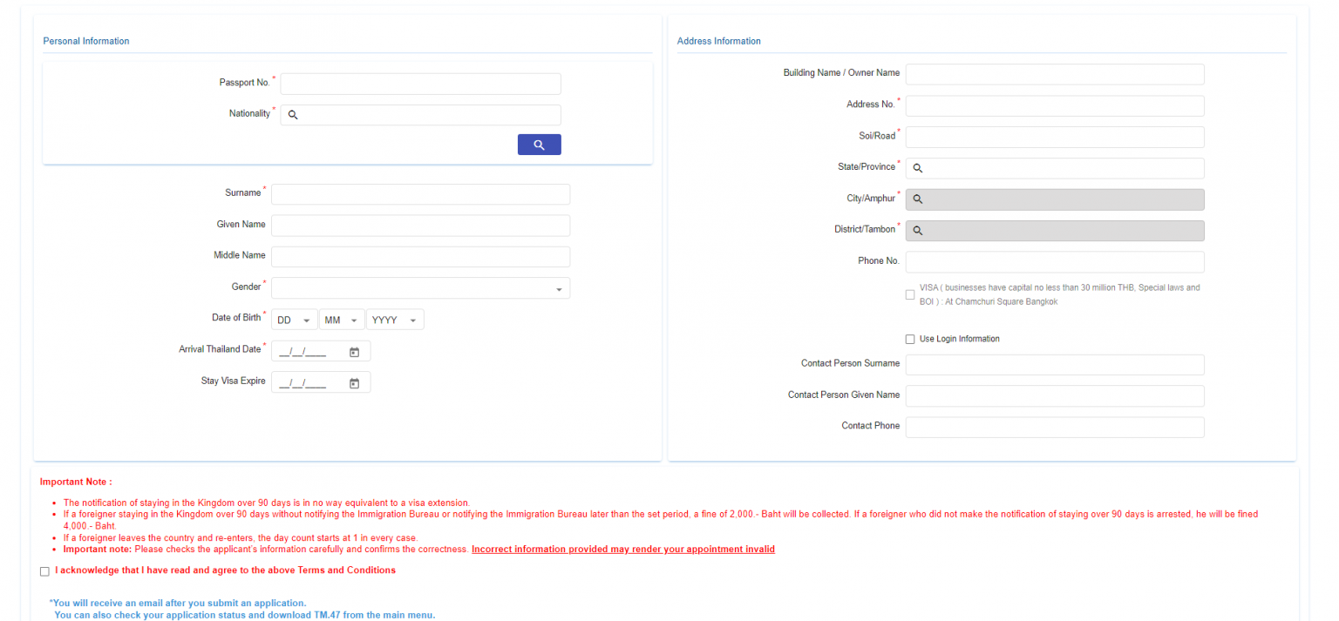This screenshot has width=1339, height=621.
Task: Check the VISA capital over 30 million THB option
Action: [x=910, y=294]
